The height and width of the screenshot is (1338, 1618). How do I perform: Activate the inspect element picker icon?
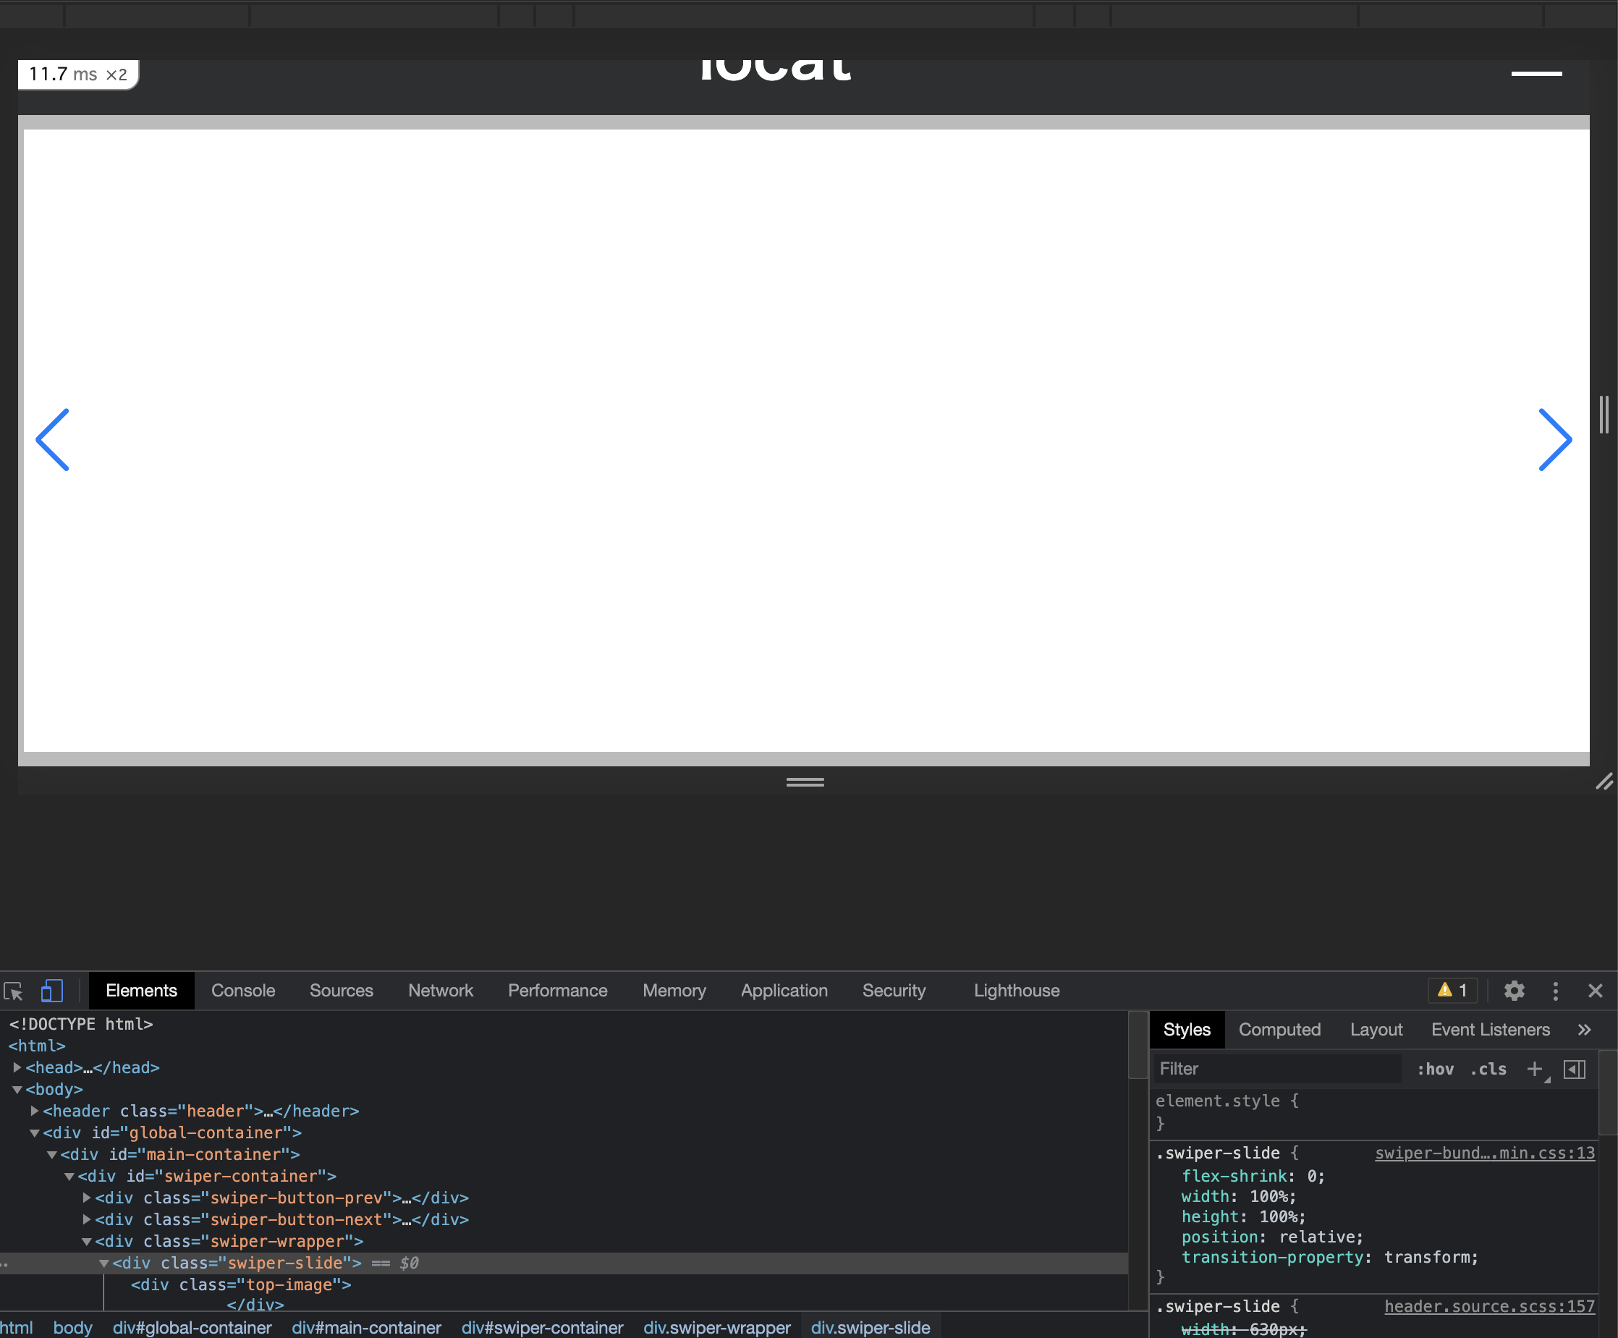pos(13,991)
